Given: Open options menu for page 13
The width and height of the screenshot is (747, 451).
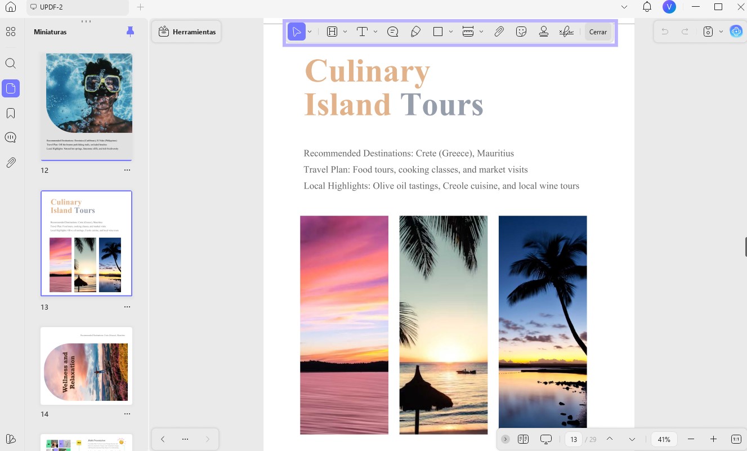Looking at the screenshot, I should (127, 307).
